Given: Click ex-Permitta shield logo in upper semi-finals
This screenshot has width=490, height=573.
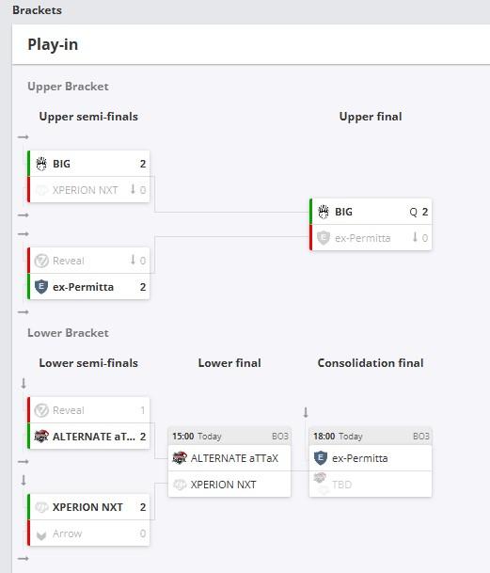Looking at the screenshot, I should [41, 287].
